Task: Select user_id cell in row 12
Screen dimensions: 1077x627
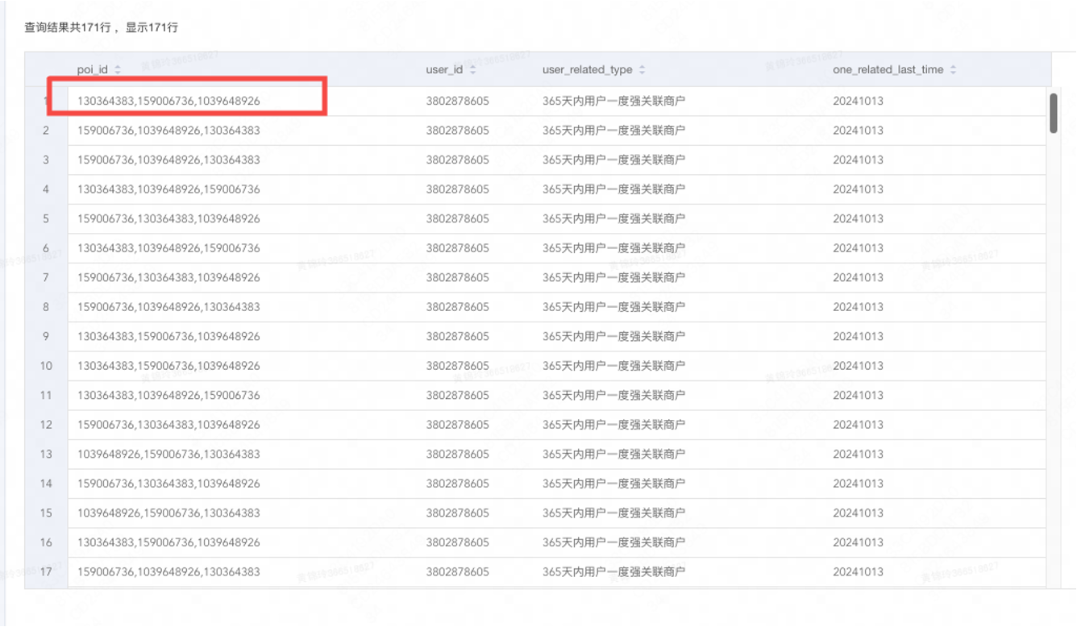Action: [457, 425]
